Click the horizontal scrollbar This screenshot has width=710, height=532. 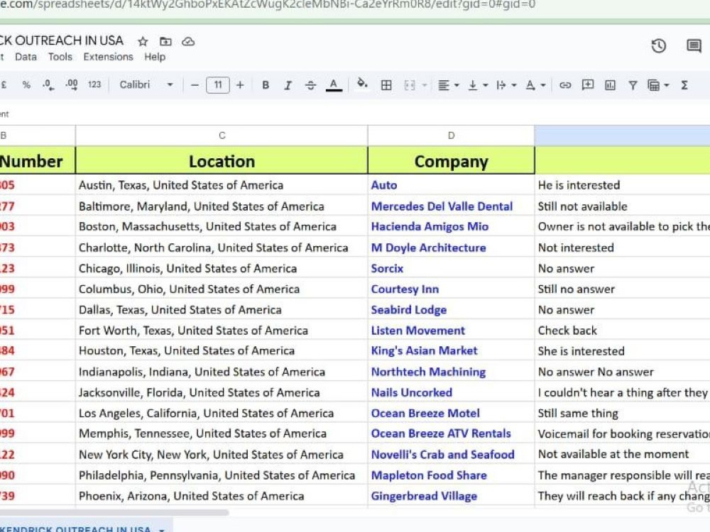[113, 513]
